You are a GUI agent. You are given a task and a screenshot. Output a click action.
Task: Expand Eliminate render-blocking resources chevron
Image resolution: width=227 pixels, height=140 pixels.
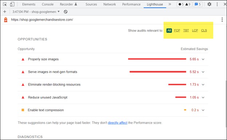pos(203,85)
